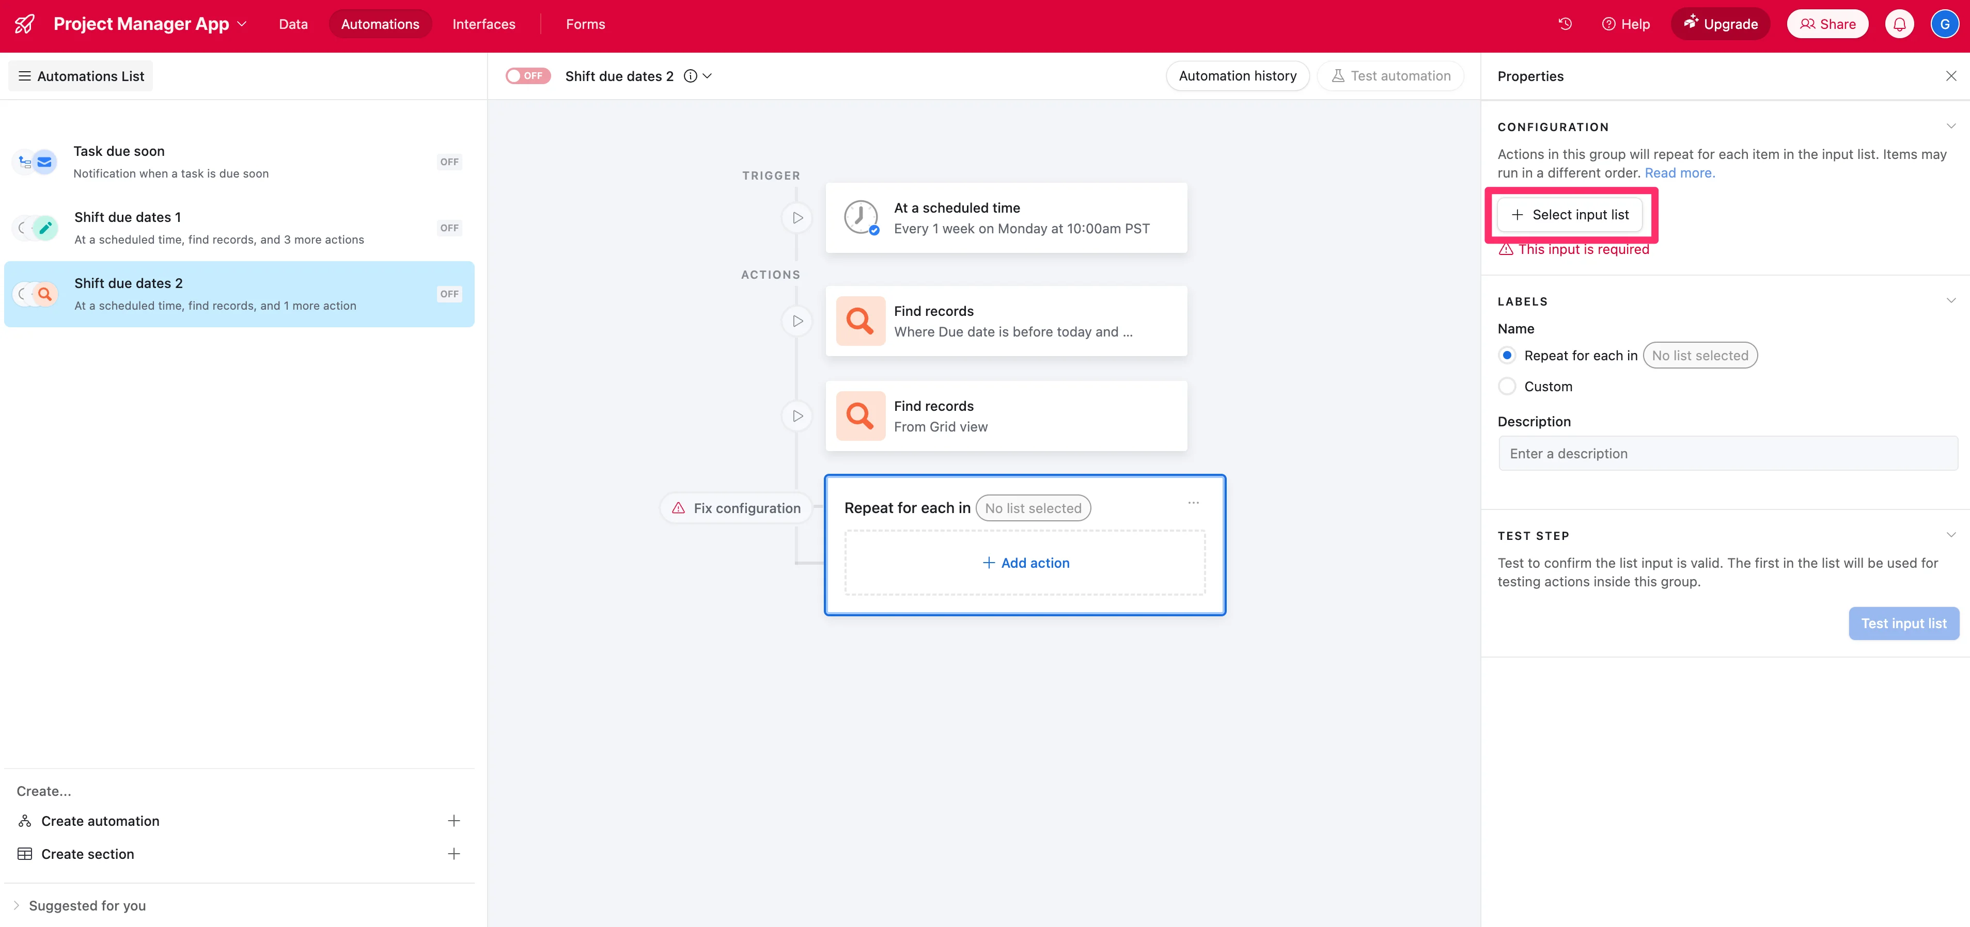Click the plus icon beside Create section
Screen dimensions: 1970x927
[454, 854]
